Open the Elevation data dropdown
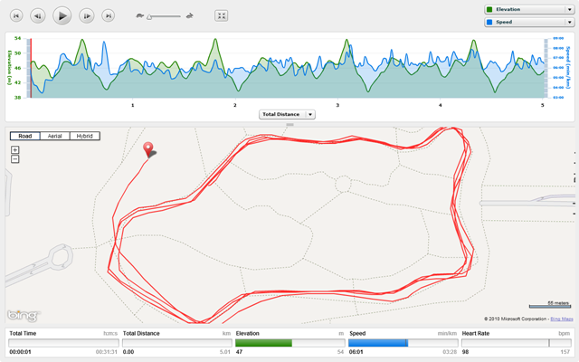Screen dimensions: 579x362 tap(529, 10)
